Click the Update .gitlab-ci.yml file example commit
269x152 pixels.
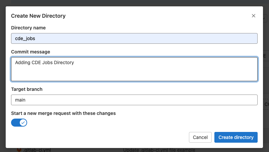click(159, 150)
